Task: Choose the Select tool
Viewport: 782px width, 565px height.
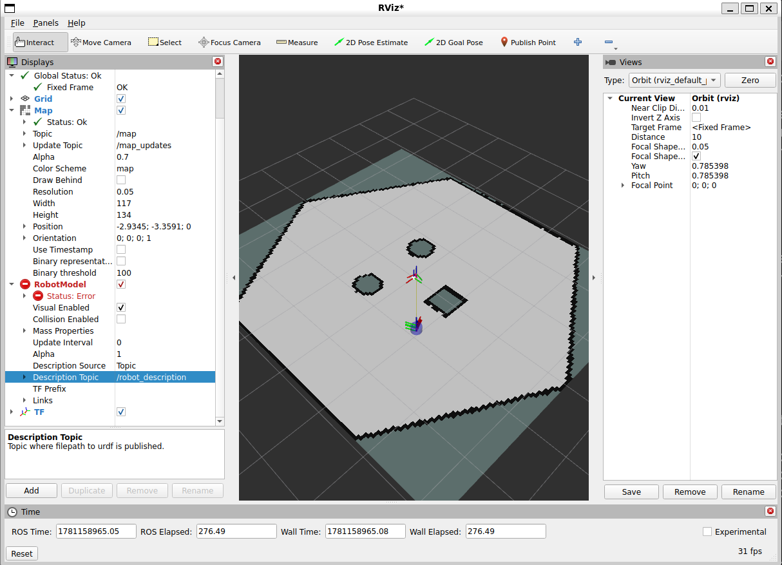Action: (x=165, y=43)
